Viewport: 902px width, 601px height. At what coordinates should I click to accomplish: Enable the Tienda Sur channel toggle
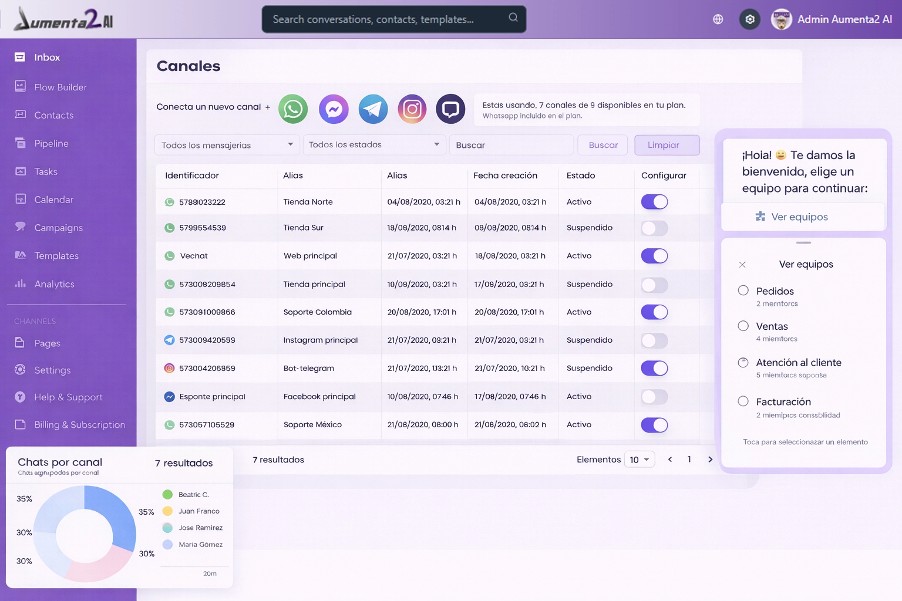(x=654, y=228)
